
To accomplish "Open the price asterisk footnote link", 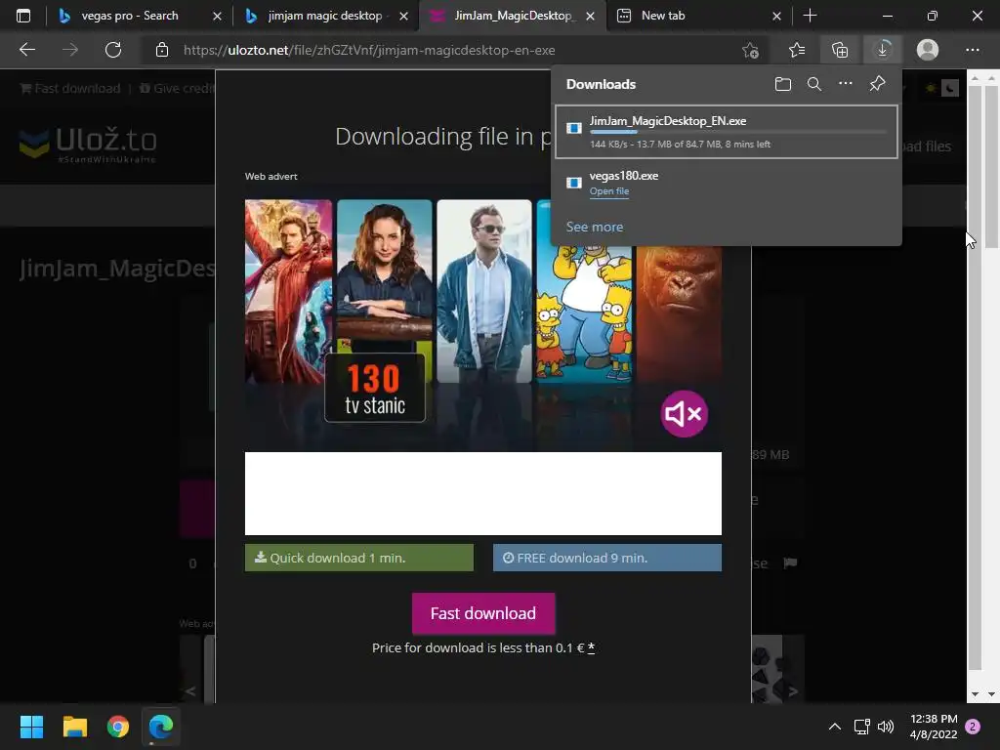I will pyautogui.click(x=591, y=647).
